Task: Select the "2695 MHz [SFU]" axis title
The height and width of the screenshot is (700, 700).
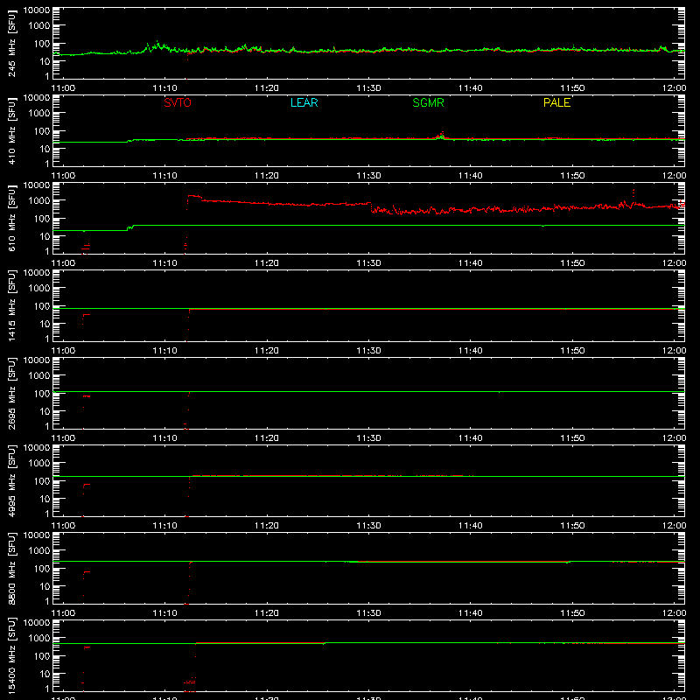Action: (x=11, y=393)
